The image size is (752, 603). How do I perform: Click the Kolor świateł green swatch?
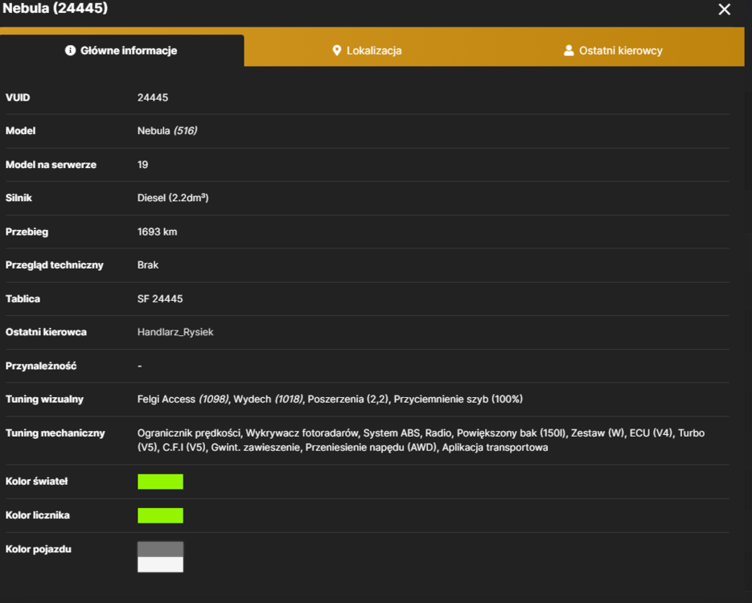(x=160, y=482)
